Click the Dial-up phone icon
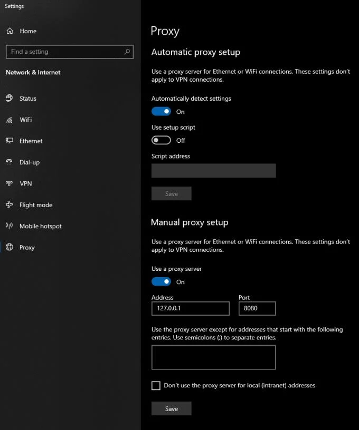 click(x=10, y=162)
